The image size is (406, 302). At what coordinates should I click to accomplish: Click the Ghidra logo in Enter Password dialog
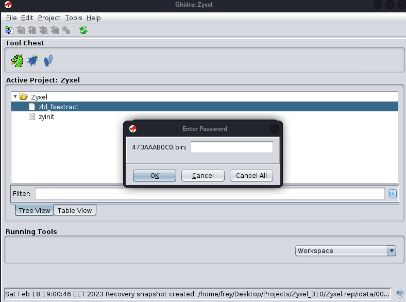point(133,129)
